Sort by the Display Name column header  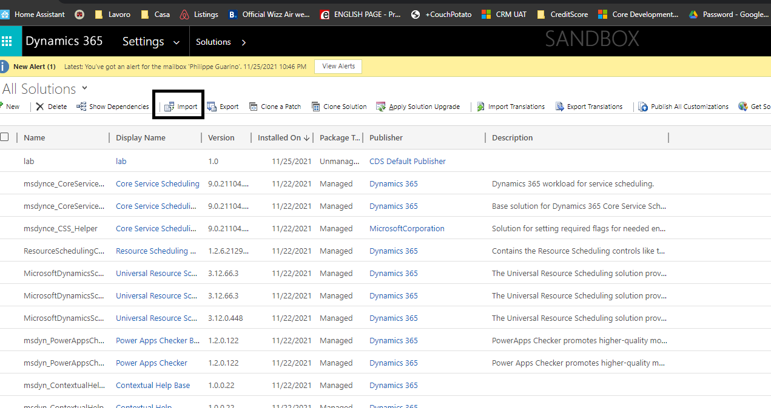[141, 137]
